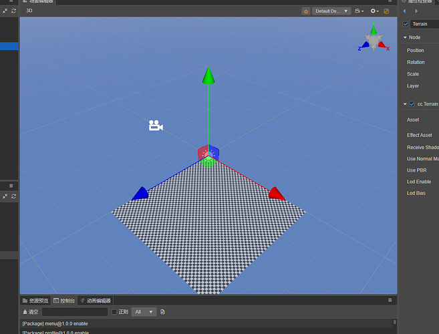The width and height of the screenshot is (439, 334).
Task: Open the scene panel menu icon
Action: pyautogui.click(x=390, y=1)
